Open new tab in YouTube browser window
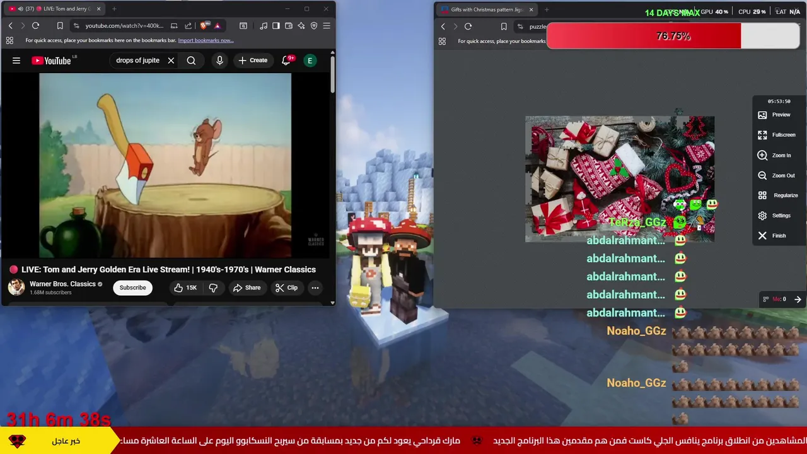Image resolution: width=807 pixels, height=454 pixels. pyautogui.click(x=114, y=9)
